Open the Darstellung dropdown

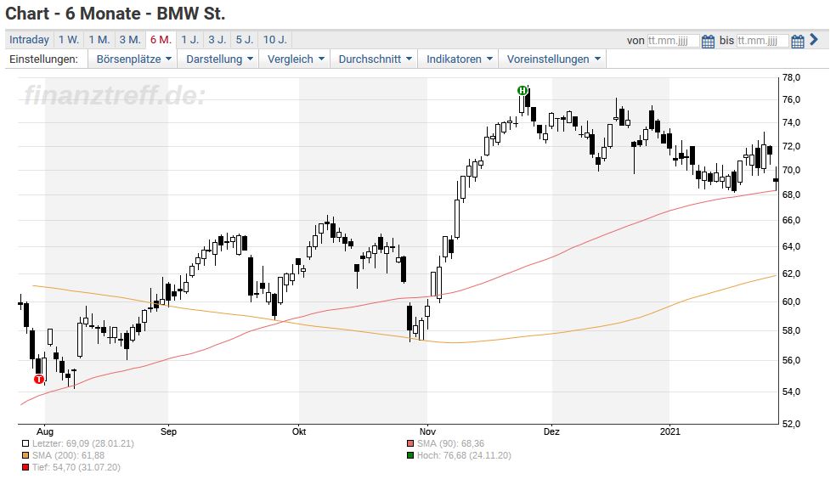(219, 59)
